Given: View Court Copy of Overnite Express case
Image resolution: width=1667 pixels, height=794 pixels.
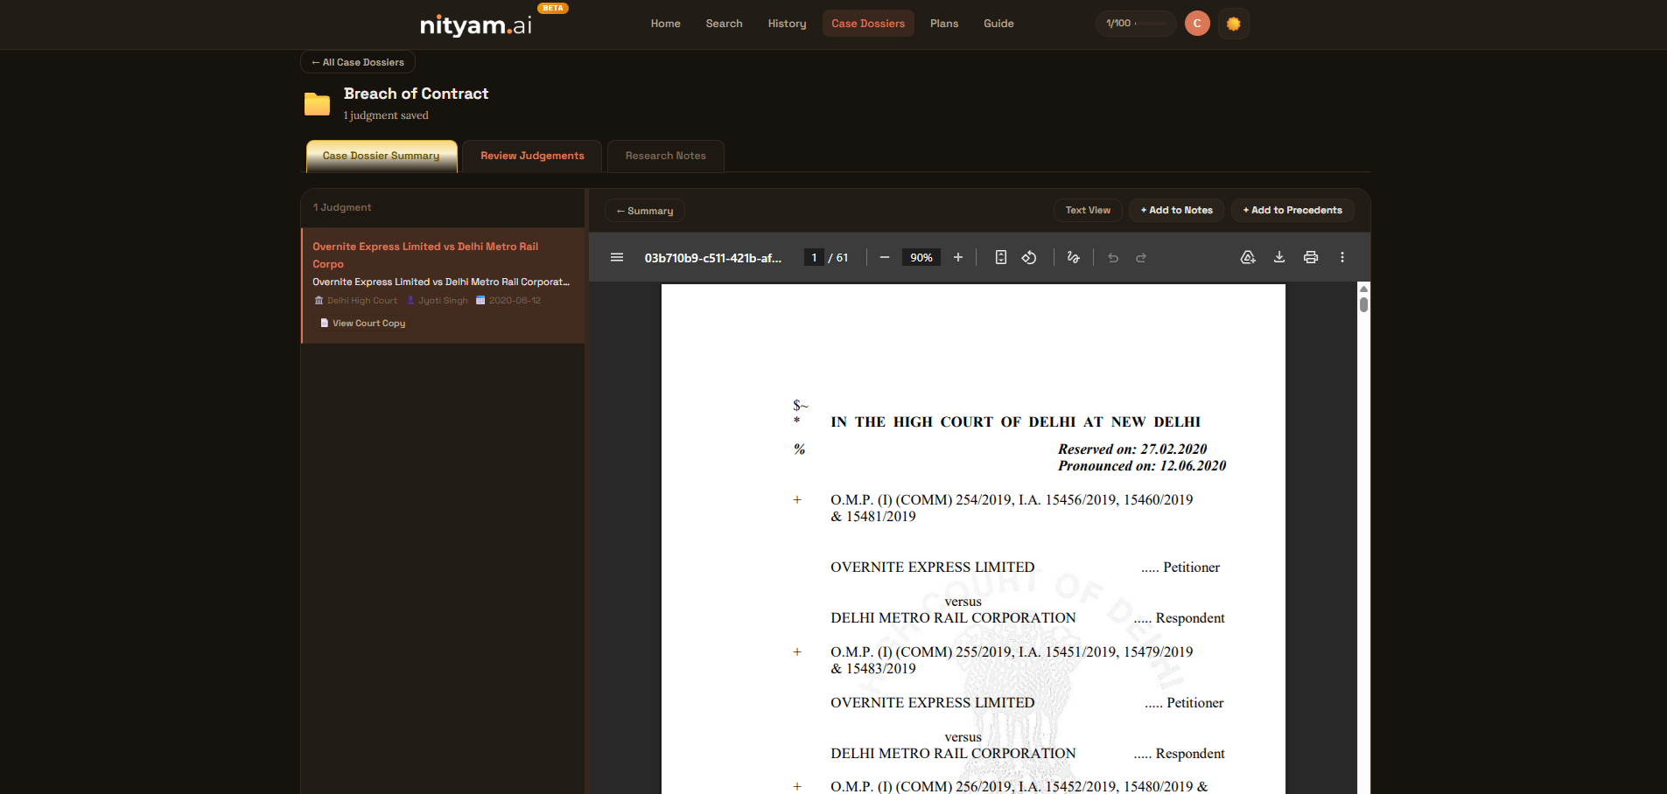Looking at the screenshot, I should tap(362, 323).
